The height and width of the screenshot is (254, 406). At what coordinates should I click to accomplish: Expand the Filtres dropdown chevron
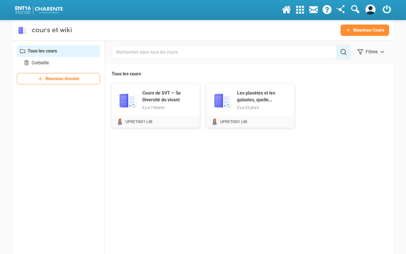click(x=382, y=52)
